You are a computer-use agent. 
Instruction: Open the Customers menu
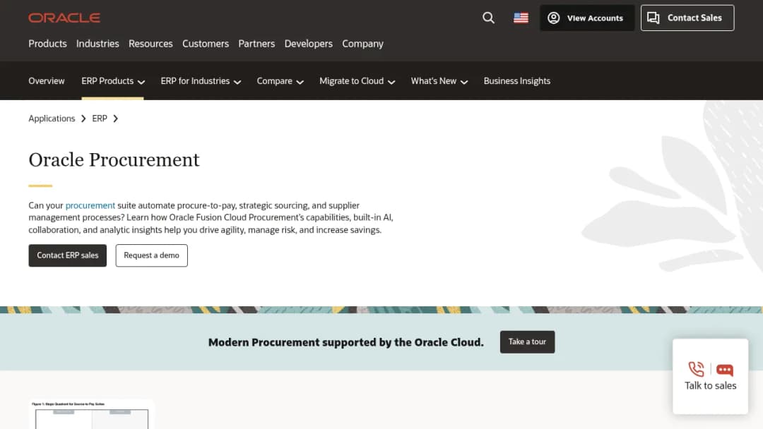206,44
